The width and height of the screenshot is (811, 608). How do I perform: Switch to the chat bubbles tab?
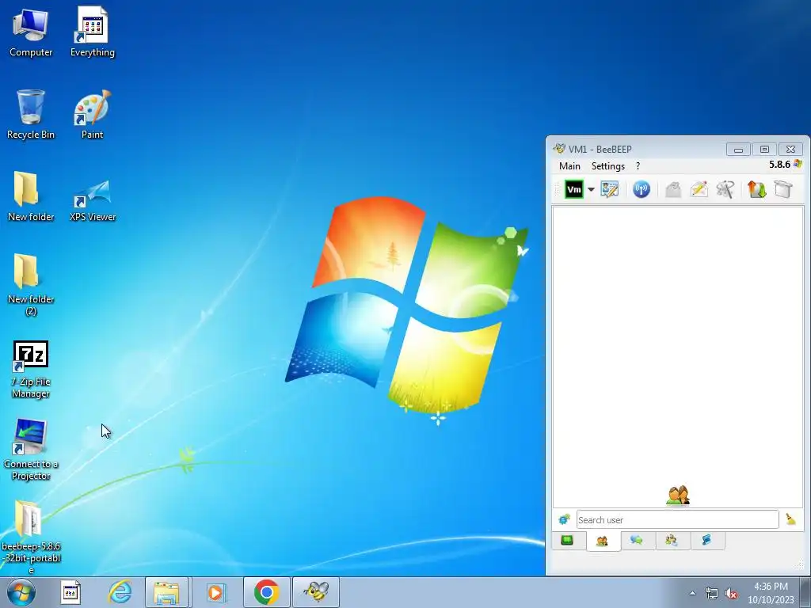click(x=637, y=541)
